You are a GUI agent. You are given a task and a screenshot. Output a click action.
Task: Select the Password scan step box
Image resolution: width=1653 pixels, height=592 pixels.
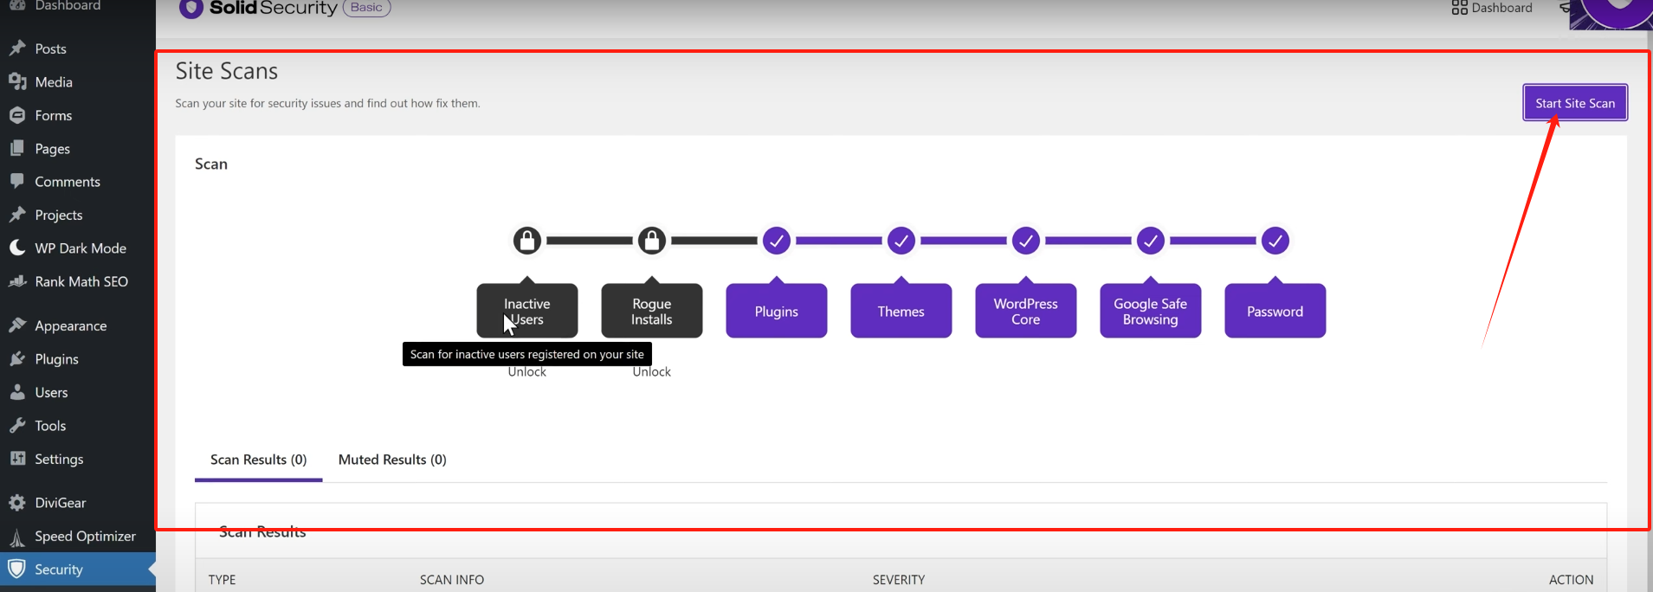click(x=1275, y=311)
